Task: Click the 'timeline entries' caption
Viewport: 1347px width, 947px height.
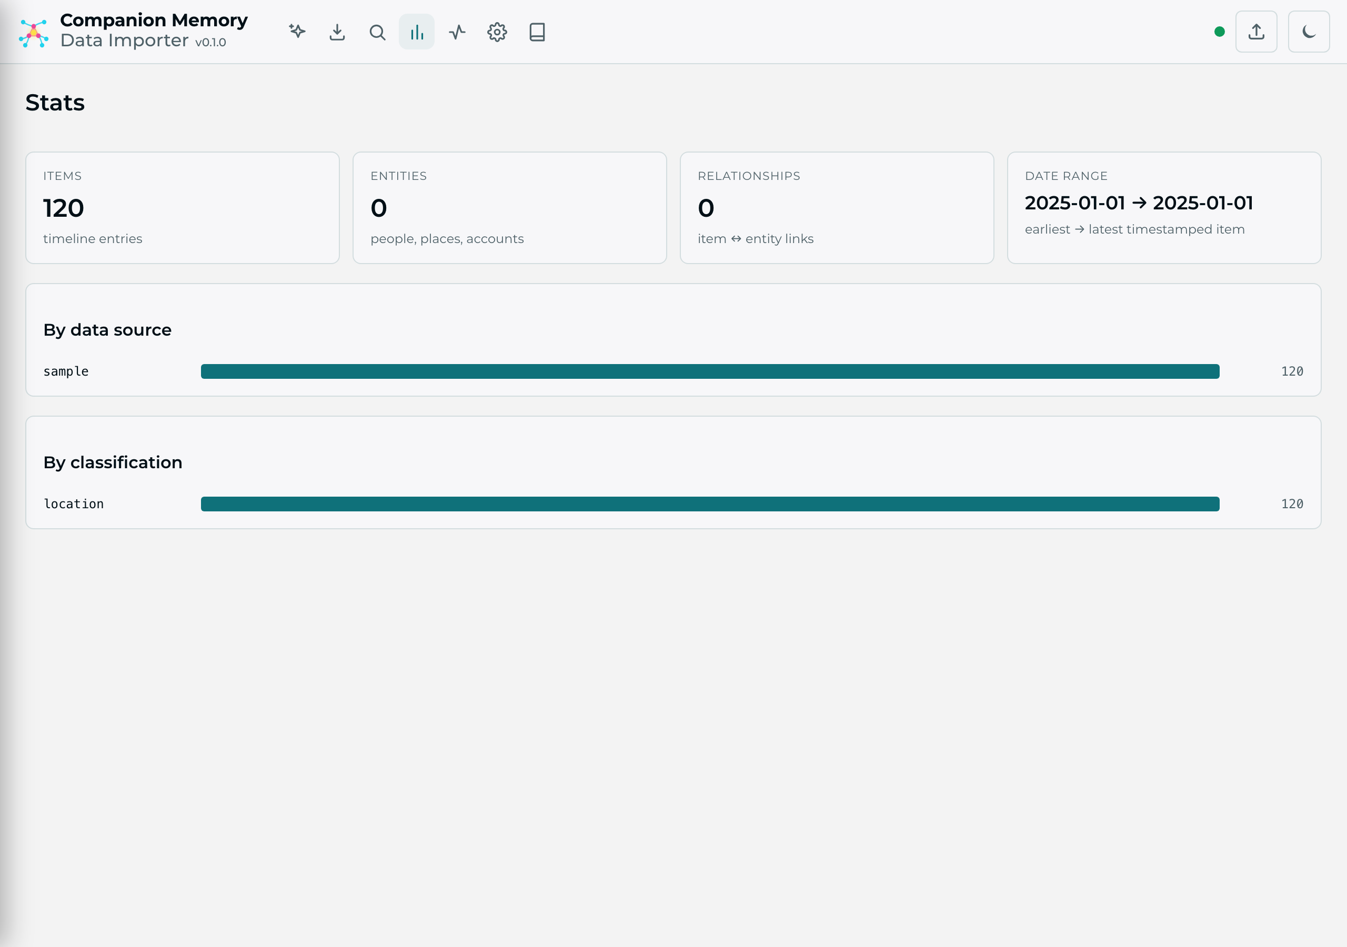Action: point(93,239)
